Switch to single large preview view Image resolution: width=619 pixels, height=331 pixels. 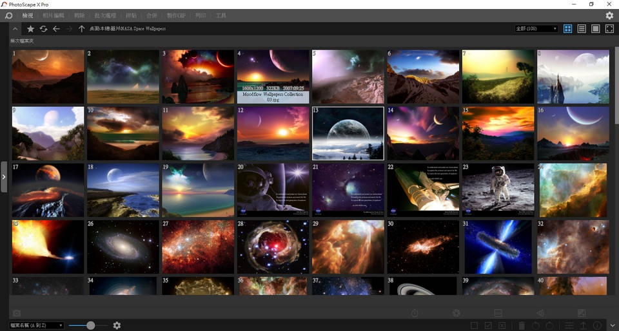pyautogui.click(x=596, y=29)
